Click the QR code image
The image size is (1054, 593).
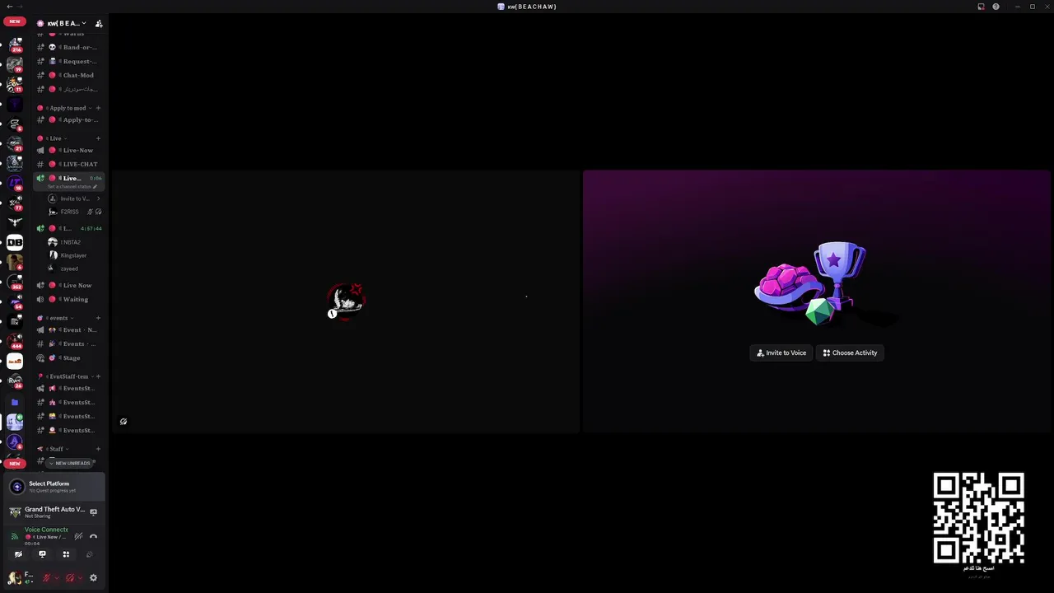[978, 518]
